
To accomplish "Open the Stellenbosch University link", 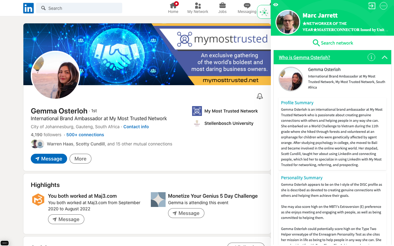I will [x=229, y=123].
